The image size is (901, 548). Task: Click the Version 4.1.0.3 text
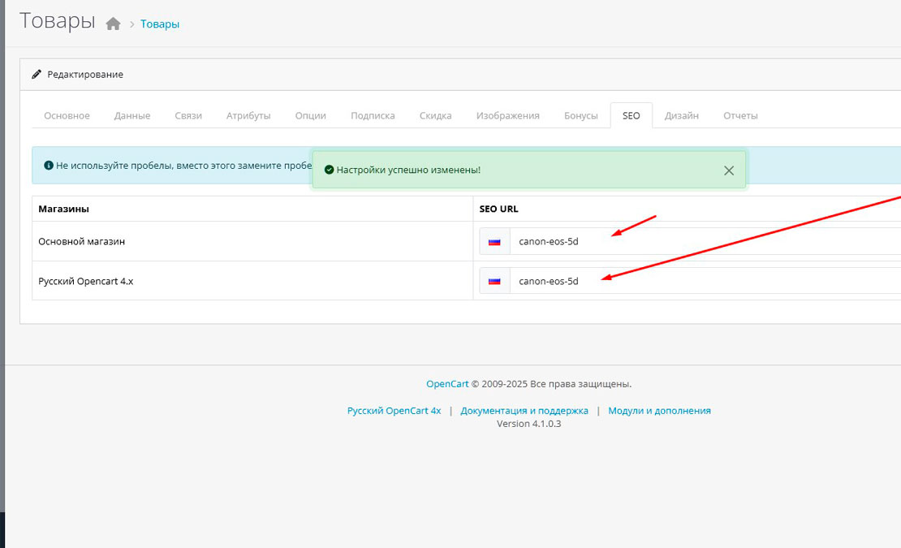(x=528, y=424)
